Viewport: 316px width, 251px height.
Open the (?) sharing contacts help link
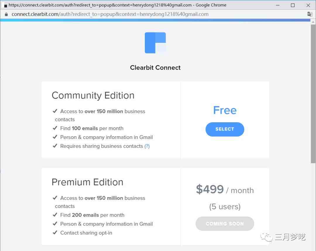pyautogui.click(x=147, y=146)
